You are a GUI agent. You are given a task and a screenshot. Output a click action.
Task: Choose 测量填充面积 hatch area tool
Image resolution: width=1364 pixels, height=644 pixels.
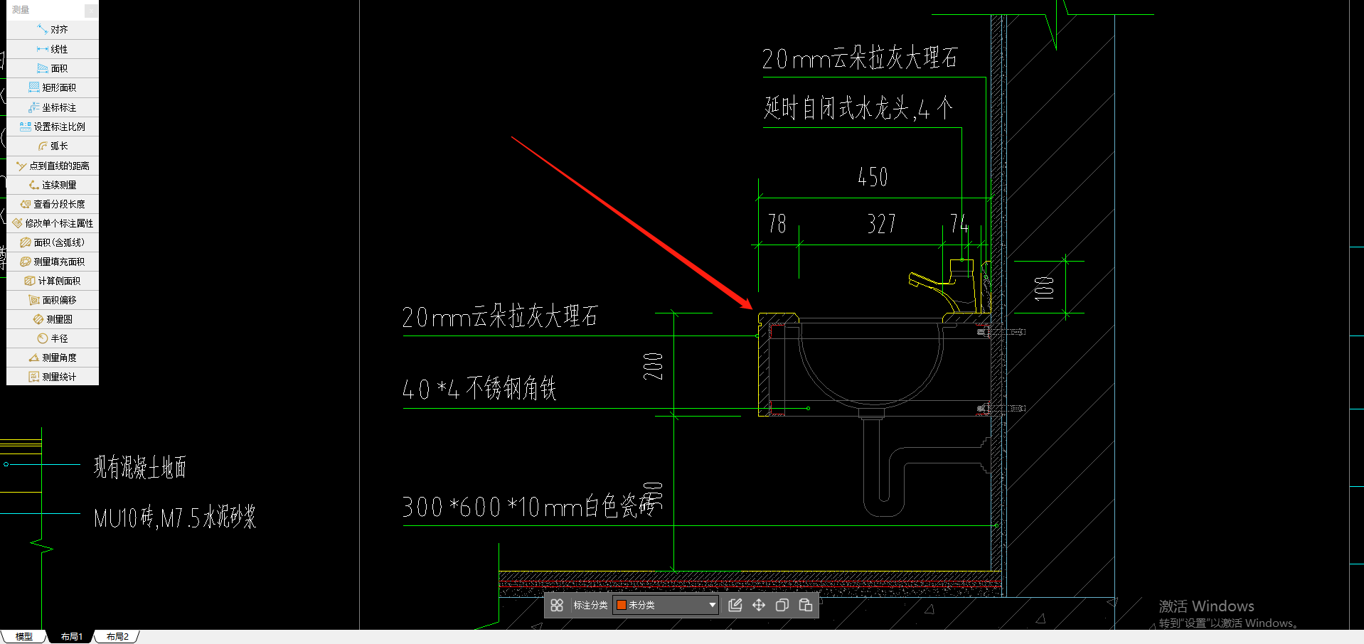53,262
